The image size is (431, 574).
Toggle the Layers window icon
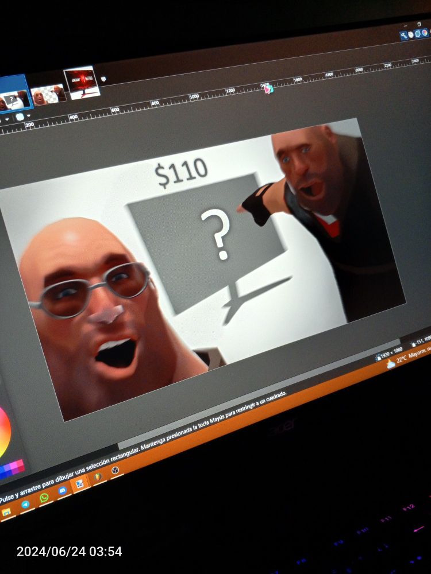418,33
